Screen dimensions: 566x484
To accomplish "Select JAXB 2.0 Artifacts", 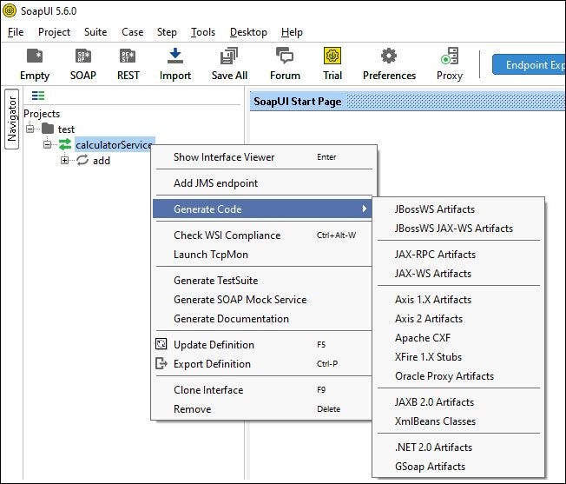I will click(x=458, y=402).
